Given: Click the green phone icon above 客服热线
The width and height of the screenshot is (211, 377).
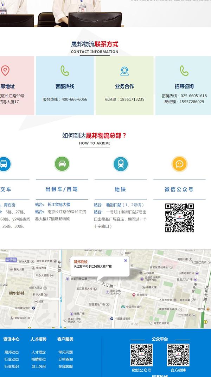Looking at the screenshot, I should [x=65, y=71].
